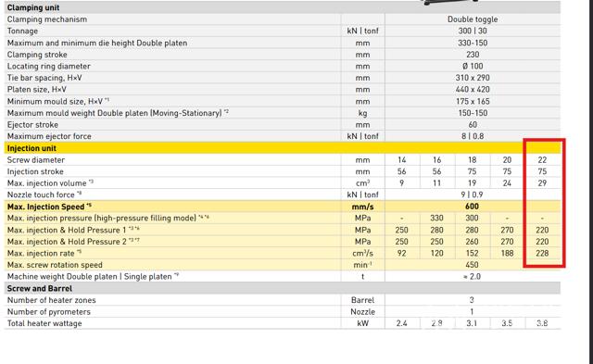Click the ejector force value '8 | 0.8'

[x=473, y=136]
